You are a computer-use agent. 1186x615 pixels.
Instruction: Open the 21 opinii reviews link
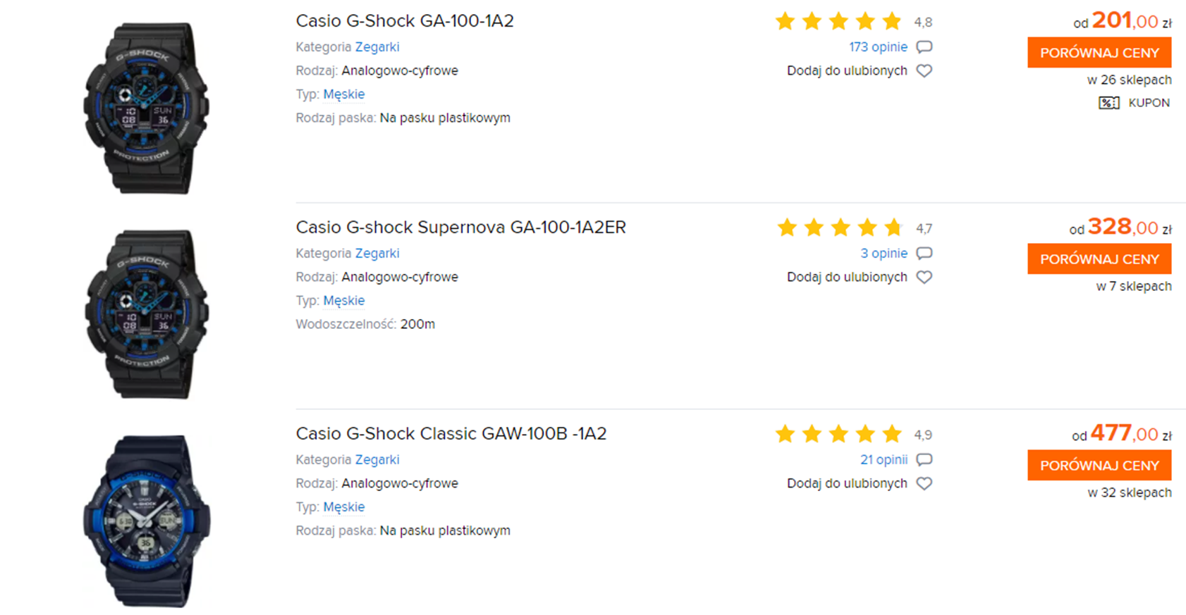pyautogui.click(x=884, y=460)
